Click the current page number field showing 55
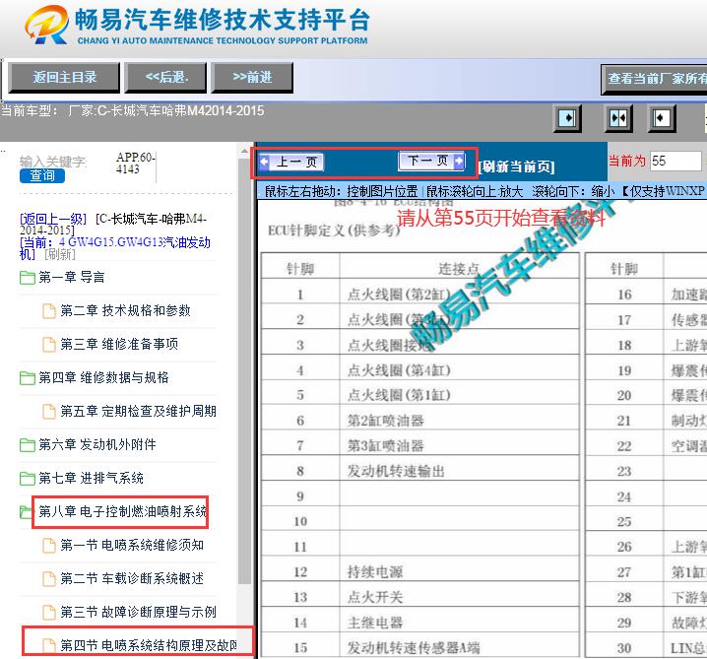 click(675, 161)
